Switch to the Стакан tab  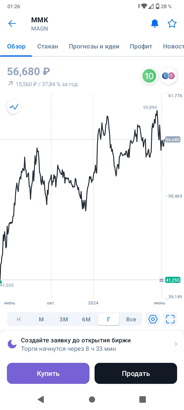pos(48,46)
